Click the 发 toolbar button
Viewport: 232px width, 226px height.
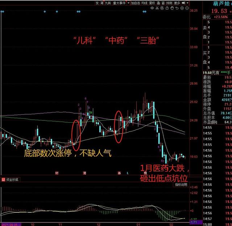97,3
